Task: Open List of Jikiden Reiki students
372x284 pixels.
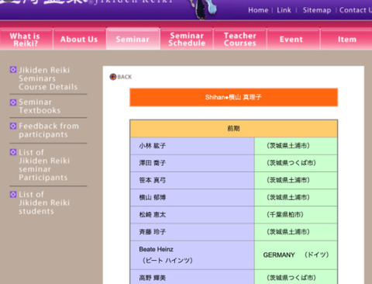Action: point(44,203)
